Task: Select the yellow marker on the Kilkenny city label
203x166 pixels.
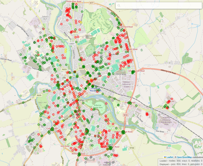Action: pyautogui.click(x=77, y=99)
